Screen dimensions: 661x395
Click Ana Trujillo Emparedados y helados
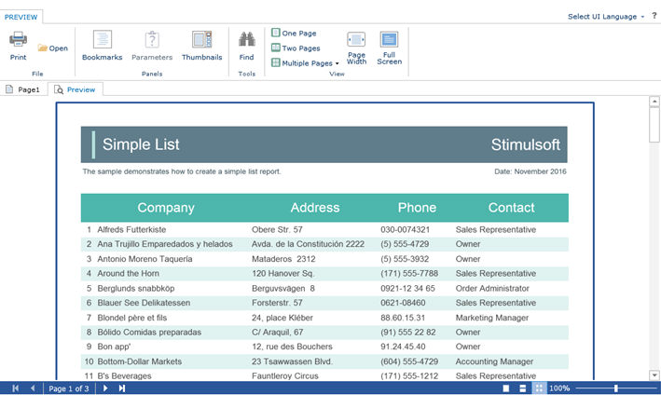click(165, 244)
